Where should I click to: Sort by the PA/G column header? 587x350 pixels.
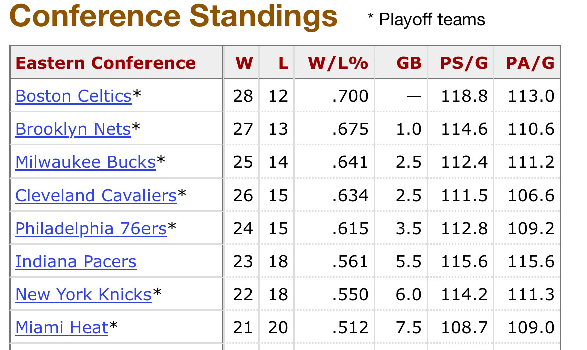click(530, 63)
